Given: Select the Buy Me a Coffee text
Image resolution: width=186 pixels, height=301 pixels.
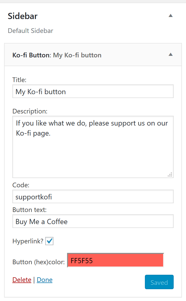Looking at the screenshot, I should [93, 221].
